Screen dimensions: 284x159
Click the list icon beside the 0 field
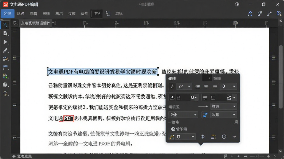[215, 87]
